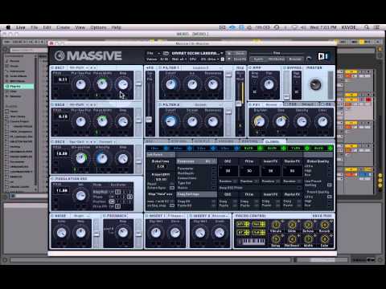Click the Noise section level fader
Screen dimensions: 386x289
(x=96, y=234)
